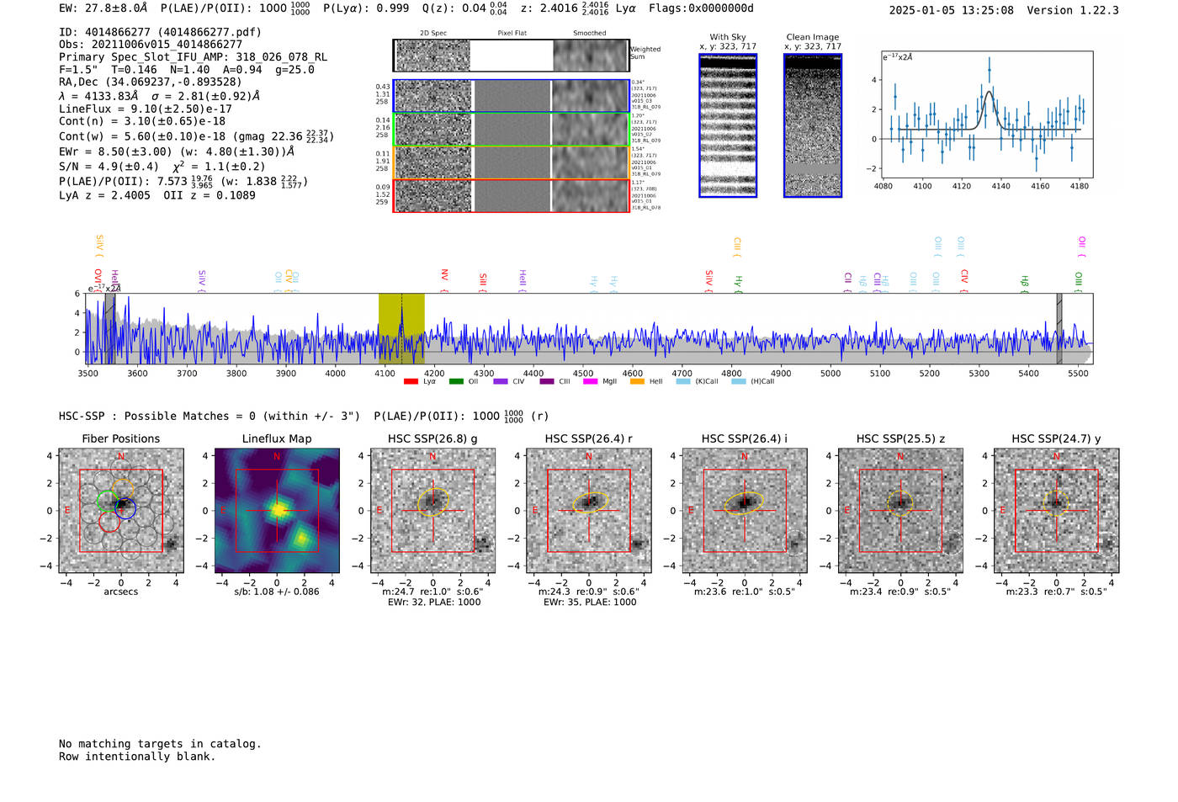
Task: Select the red-outlined fiber spectrum row
Action: (511, 195)
